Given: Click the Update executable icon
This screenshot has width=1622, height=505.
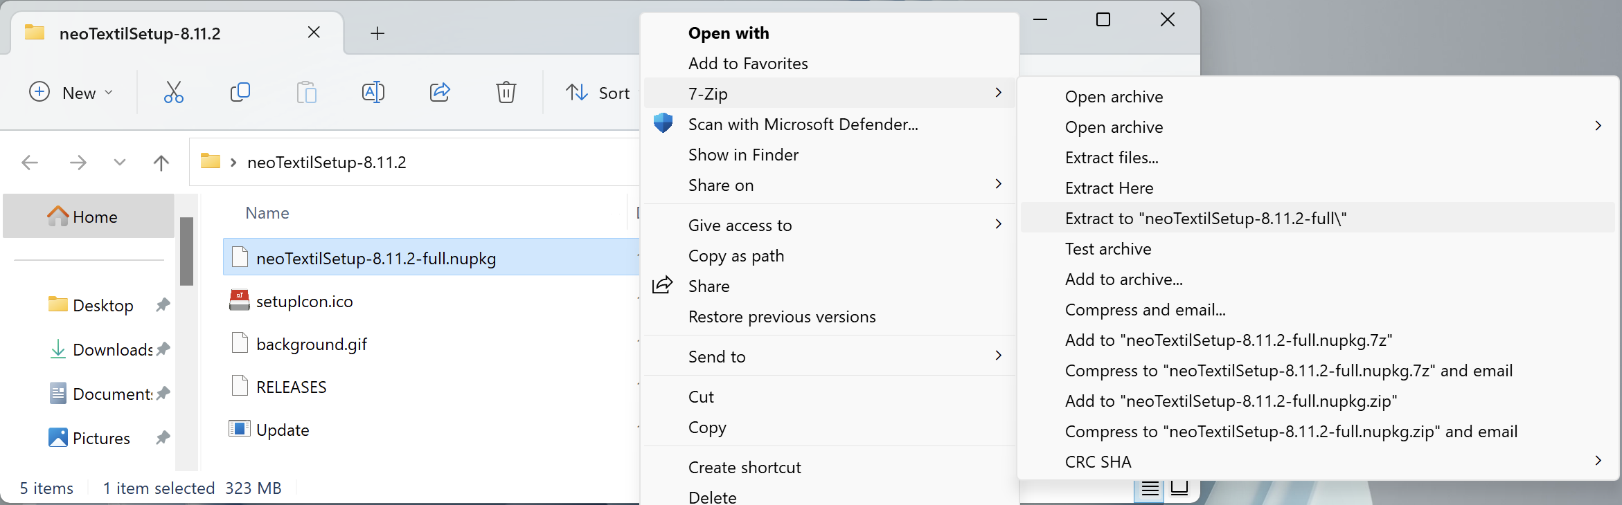Looking at the screenshot, I should [x=240, y=429].
